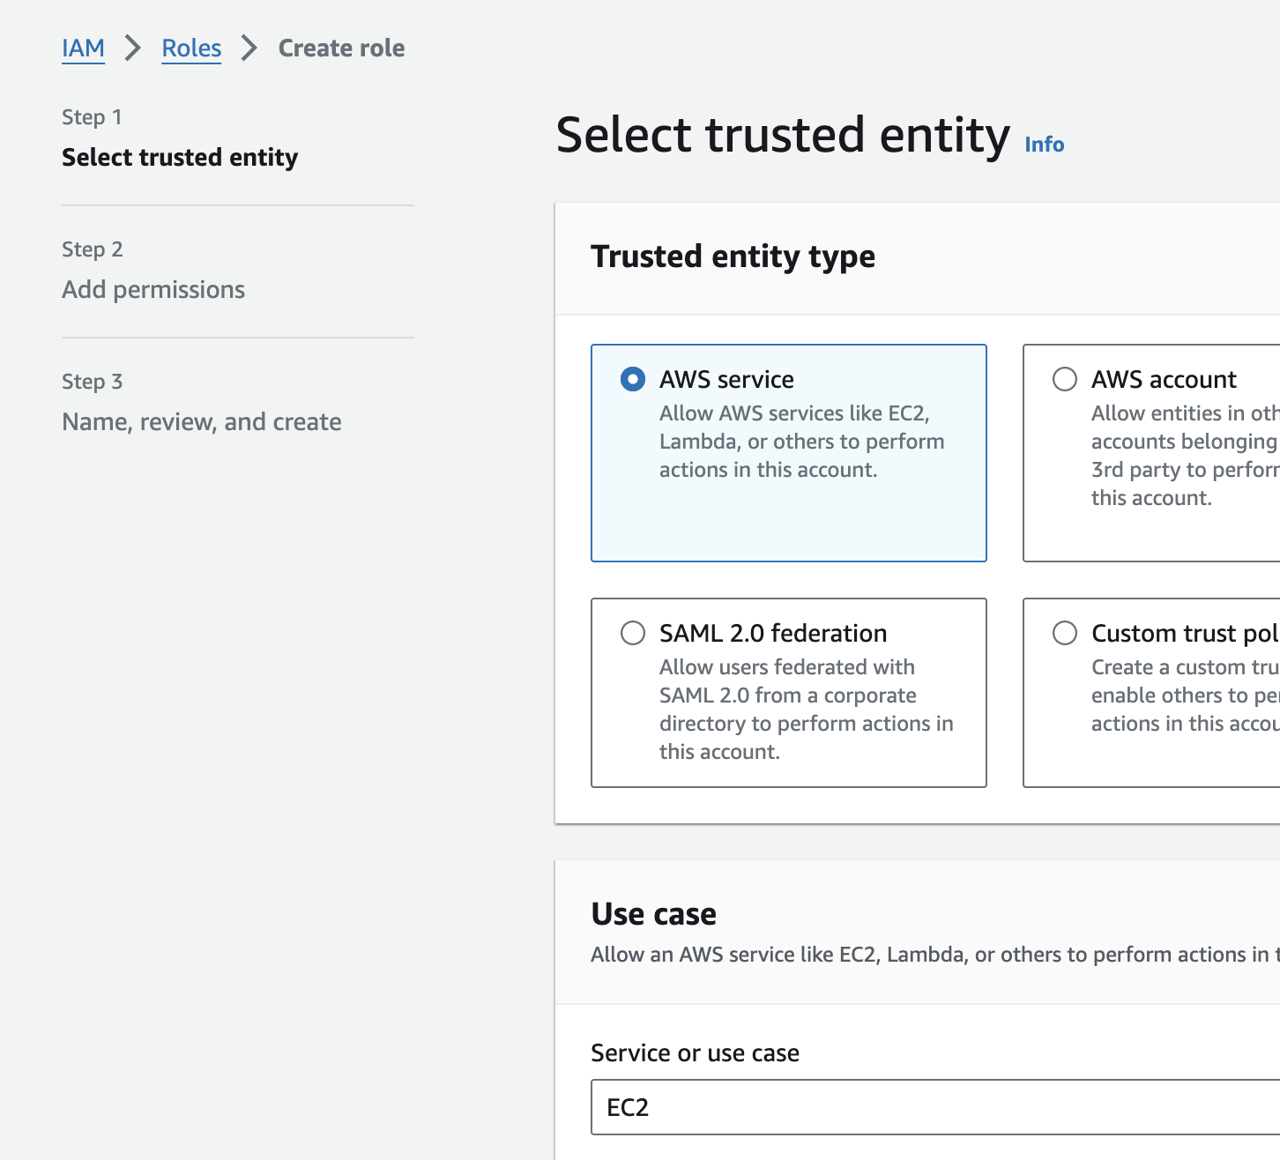Click the Use case section heading

tap(653, 914)
